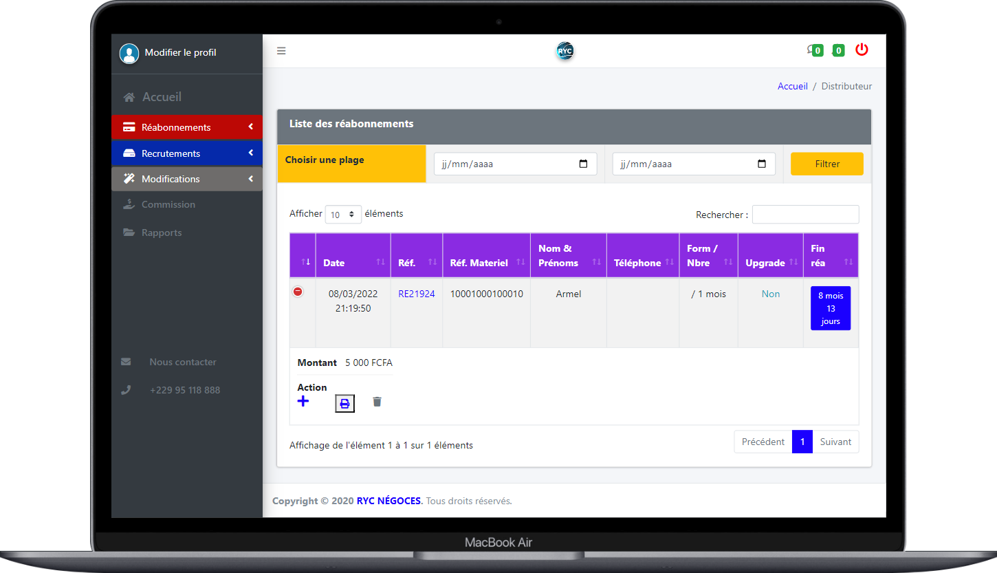
Task: Open calendar picker on first date field
Action: click(583, 164)
